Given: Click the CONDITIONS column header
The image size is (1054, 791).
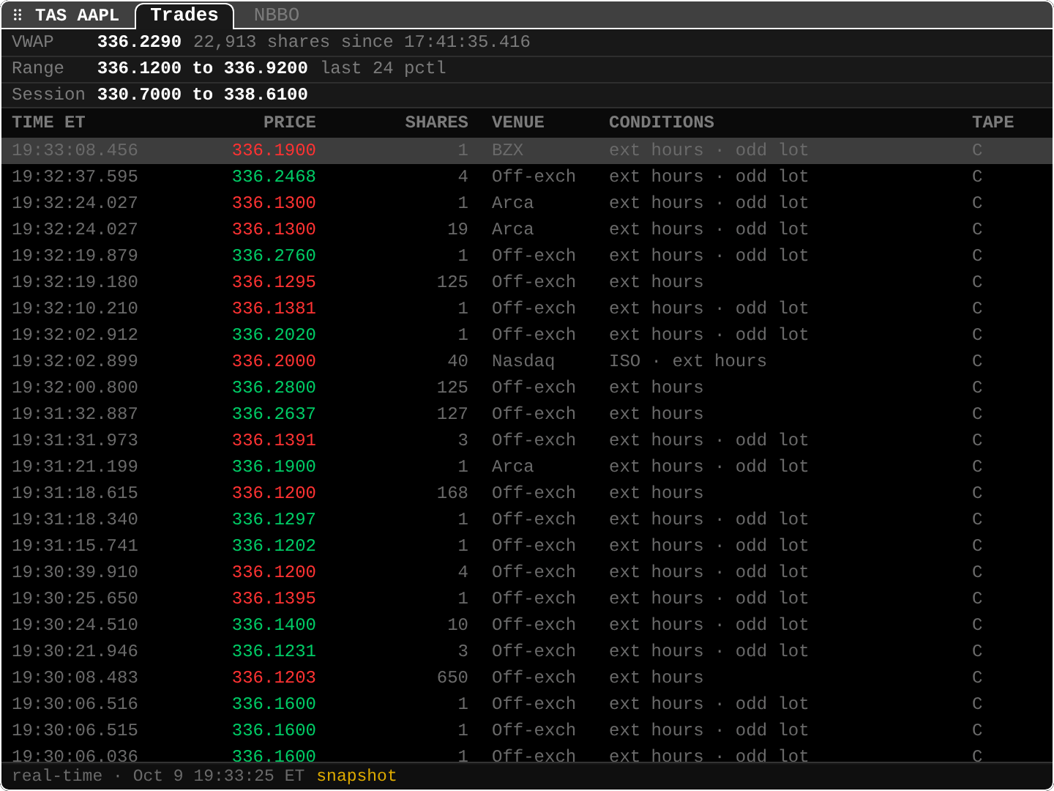Looking at the screenshot, I should click(x=662, y=122).
